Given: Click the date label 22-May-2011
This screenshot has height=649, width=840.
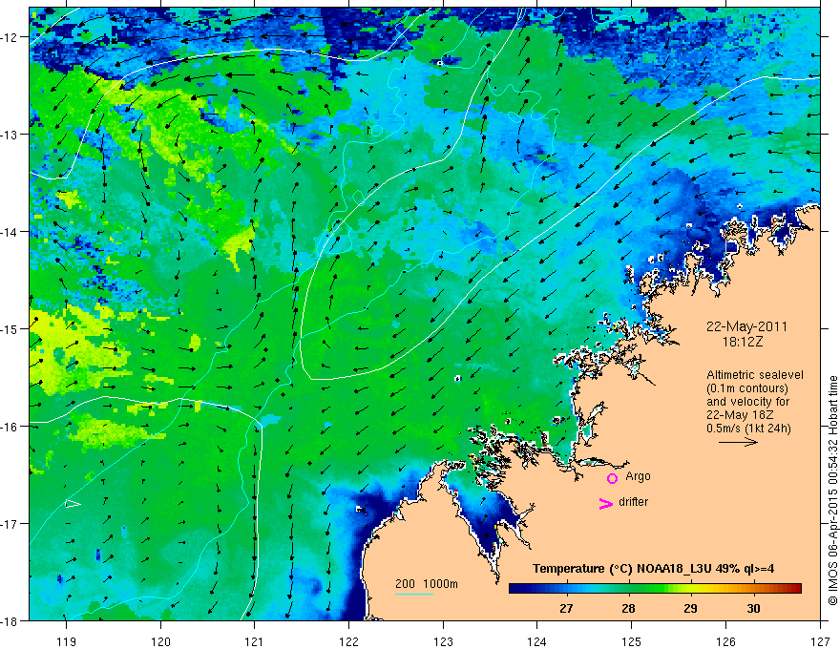Looking at the screenshot, I should [x=746, y=327].
